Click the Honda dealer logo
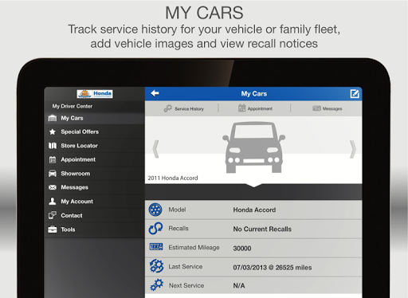Screen dimensions: 408x298 95,94
